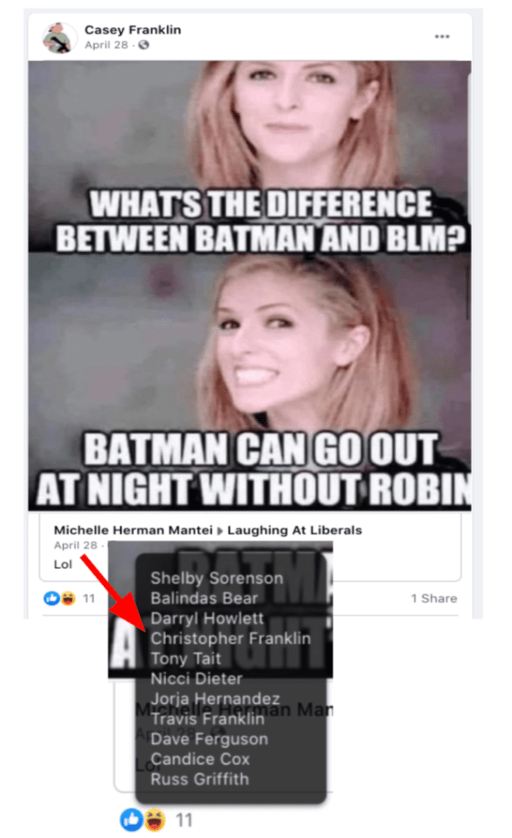Click the 11 reactions count under post
512x838 pixels.
pos(88,598)
